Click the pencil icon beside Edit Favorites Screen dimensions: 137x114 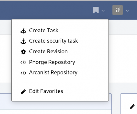pos(23,92)
